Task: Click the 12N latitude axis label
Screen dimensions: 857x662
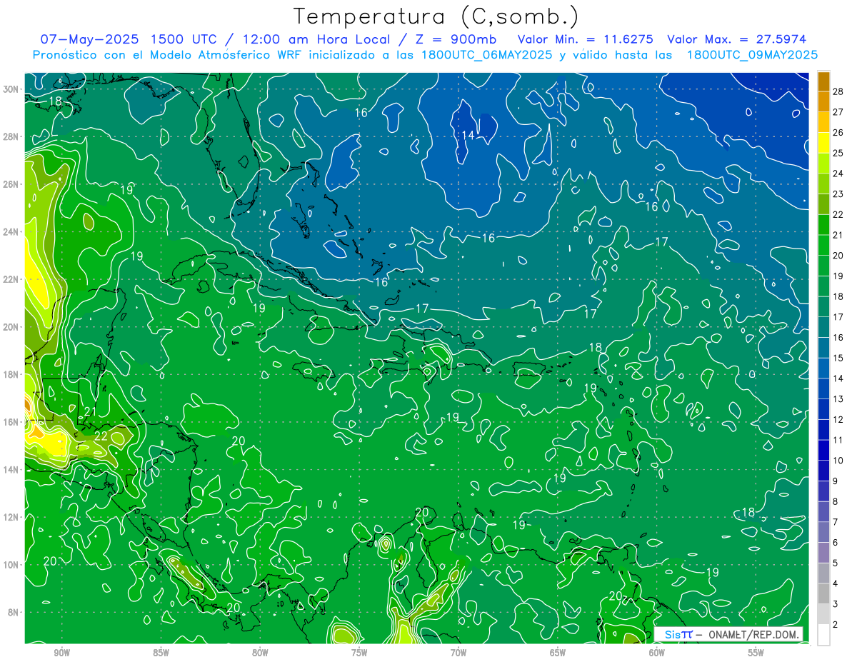Action: pyautogui.click(x=11, y=517)
